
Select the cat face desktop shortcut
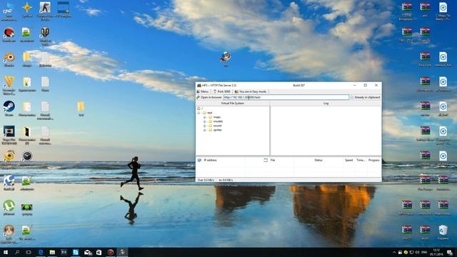click(9, 234)
